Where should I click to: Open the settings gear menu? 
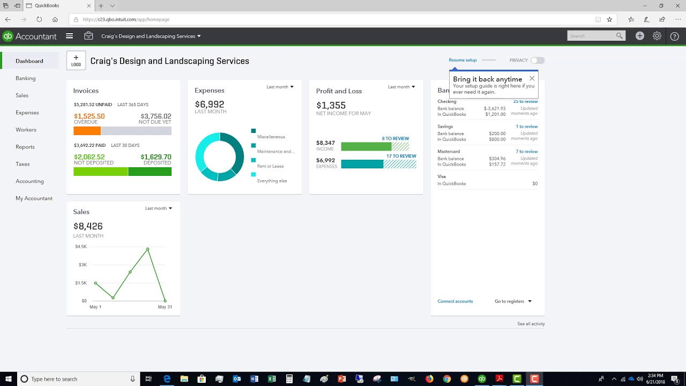[657, 36]
